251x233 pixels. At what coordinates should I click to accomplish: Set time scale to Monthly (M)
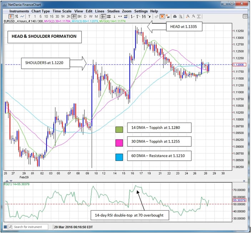(96, 16)
